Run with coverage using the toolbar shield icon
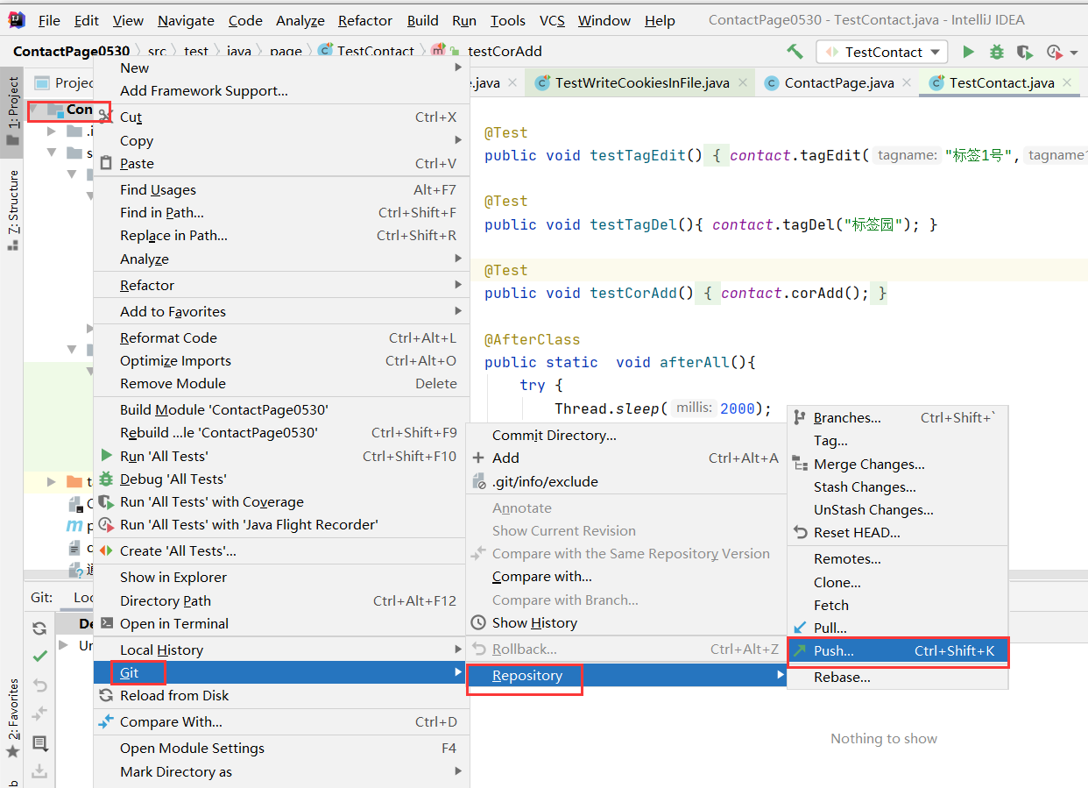This screenshot has height=788, width=1088. point(1024,52)
